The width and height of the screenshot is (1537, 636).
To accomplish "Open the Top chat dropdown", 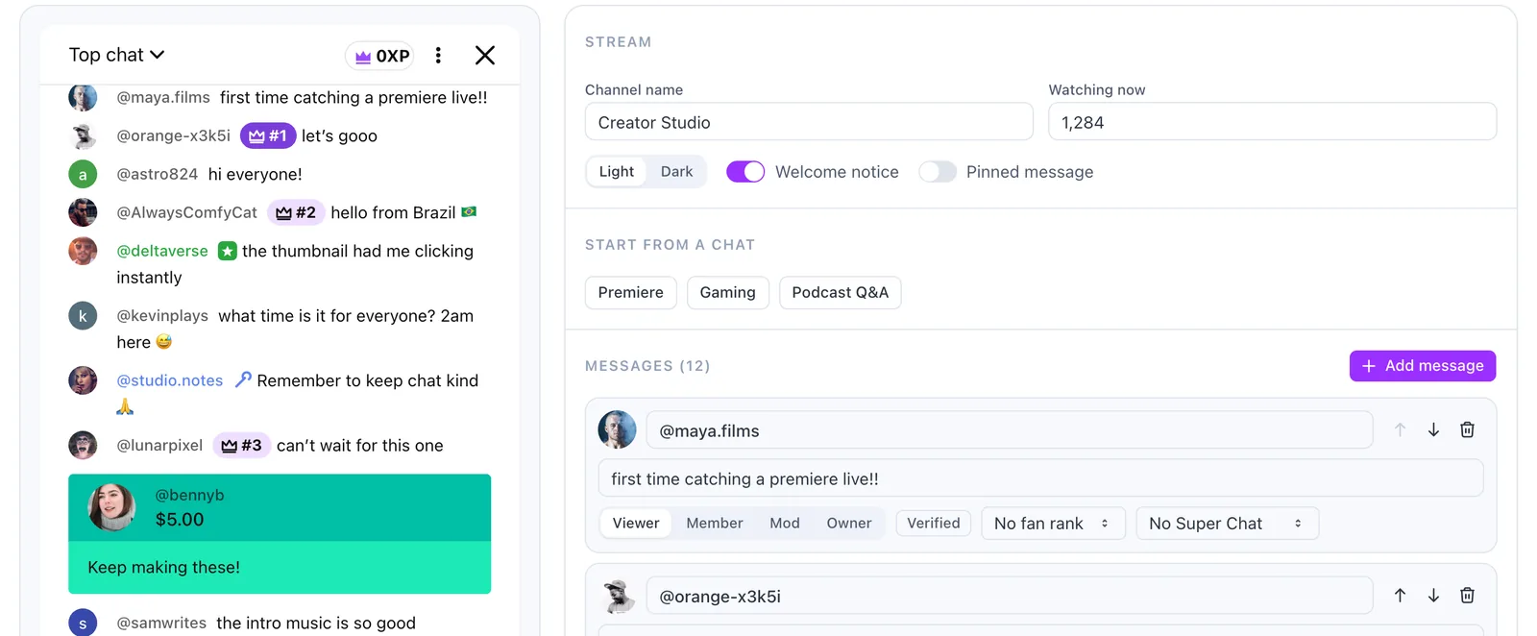I will (116, 55).
